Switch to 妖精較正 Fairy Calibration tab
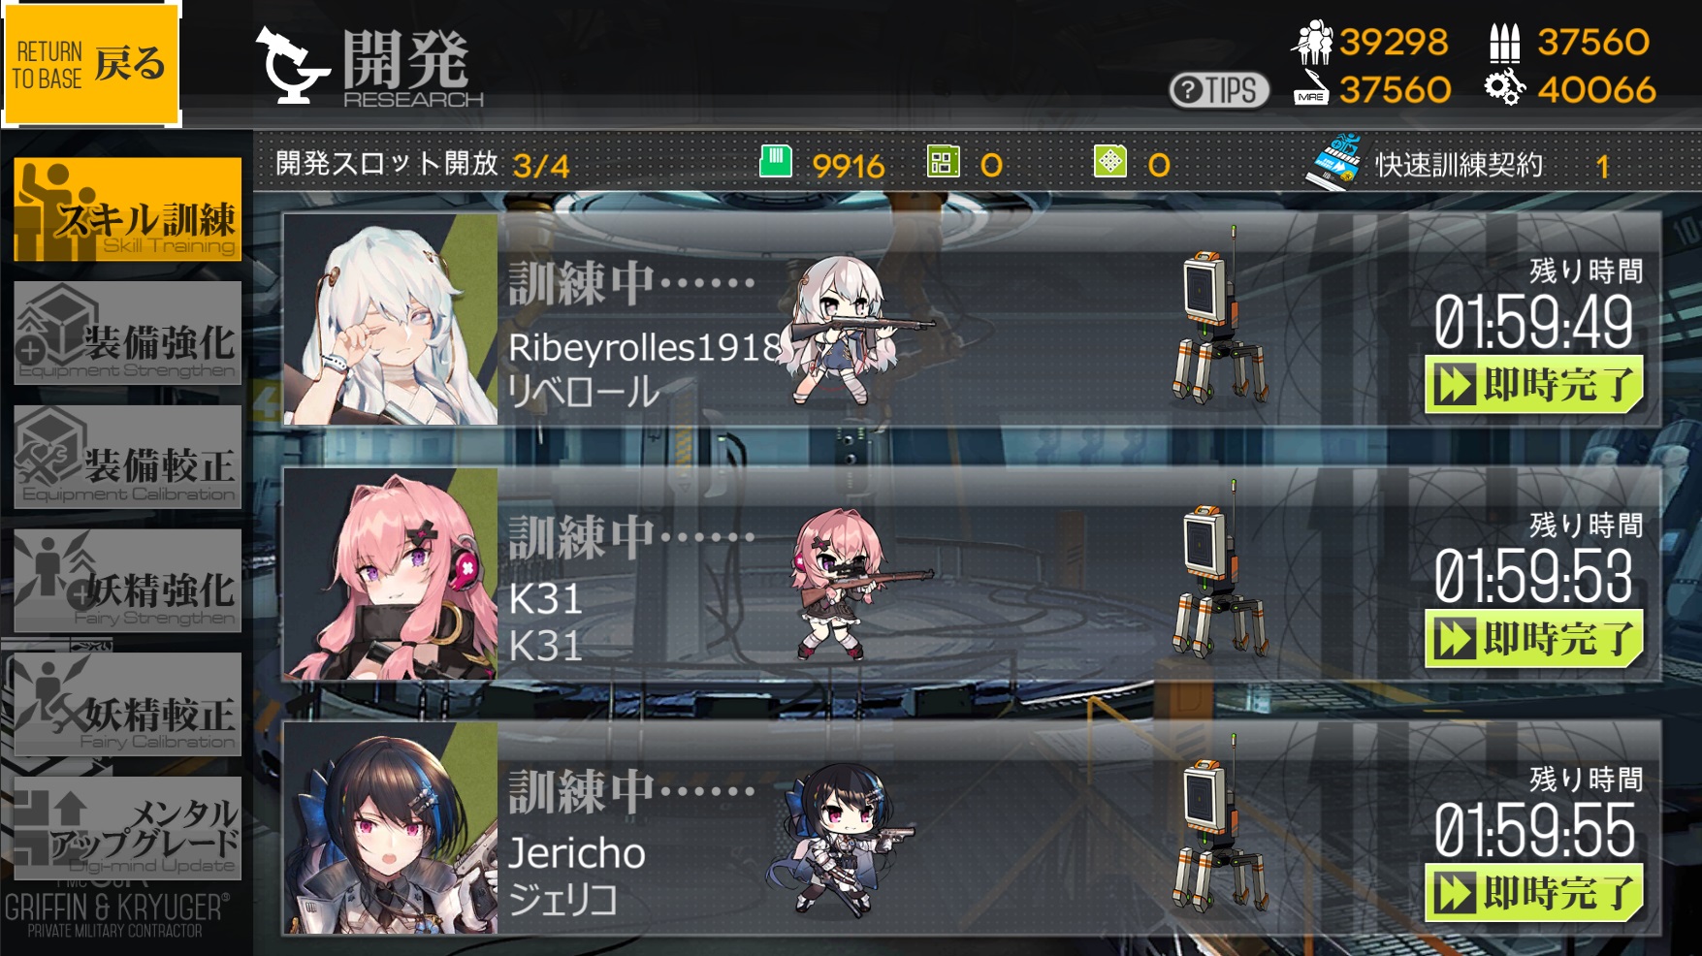This screenshot has width=1702, height=956. coord(127,704)
